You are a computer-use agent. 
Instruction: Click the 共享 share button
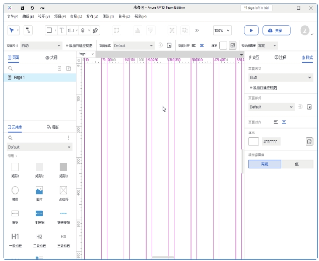[276, 30]
